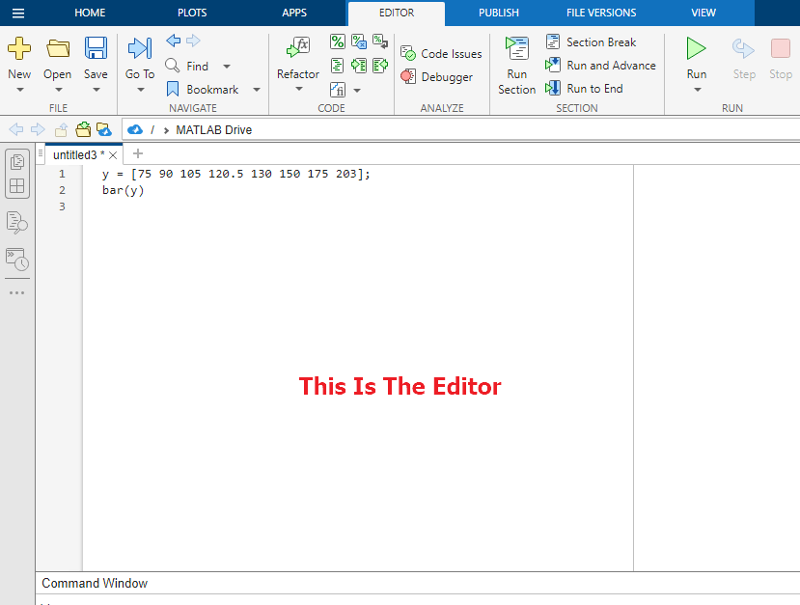
Task: Open the Run button dropdown menu
Action: pos(696,90)
